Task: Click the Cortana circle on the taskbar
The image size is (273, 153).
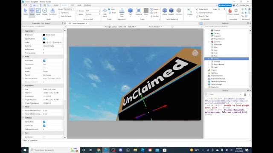Action: click(x=84, y=150)
